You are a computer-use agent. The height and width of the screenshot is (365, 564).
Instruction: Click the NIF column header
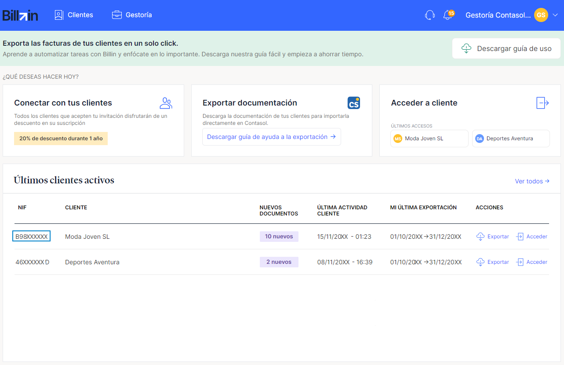[x=22, y=208]
